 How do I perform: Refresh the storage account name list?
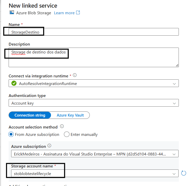184,173
